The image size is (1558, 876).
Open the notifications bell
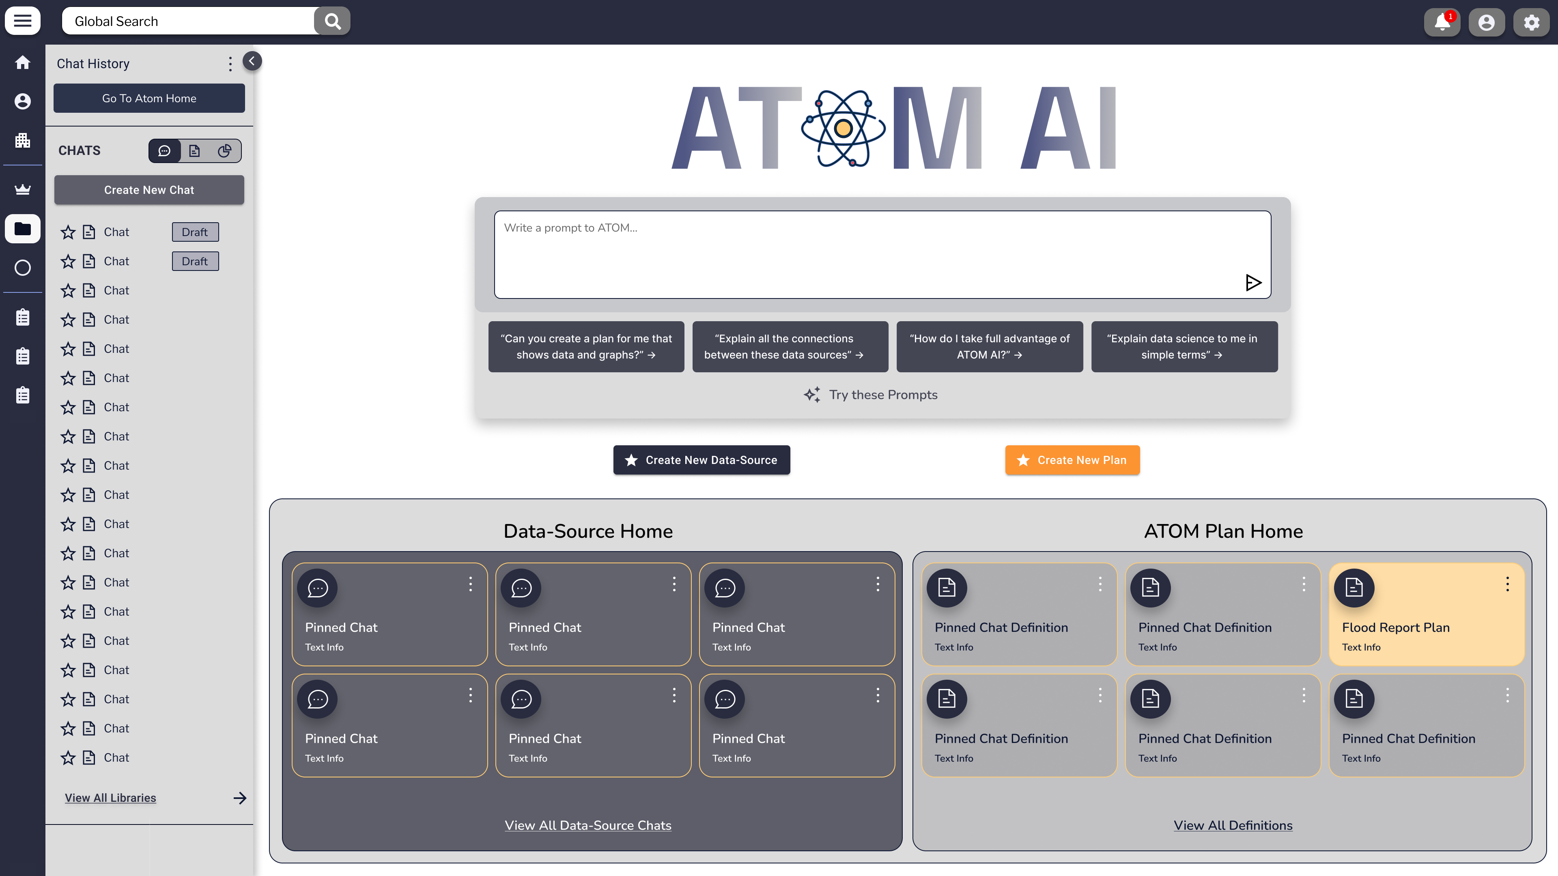[1442, 22]
